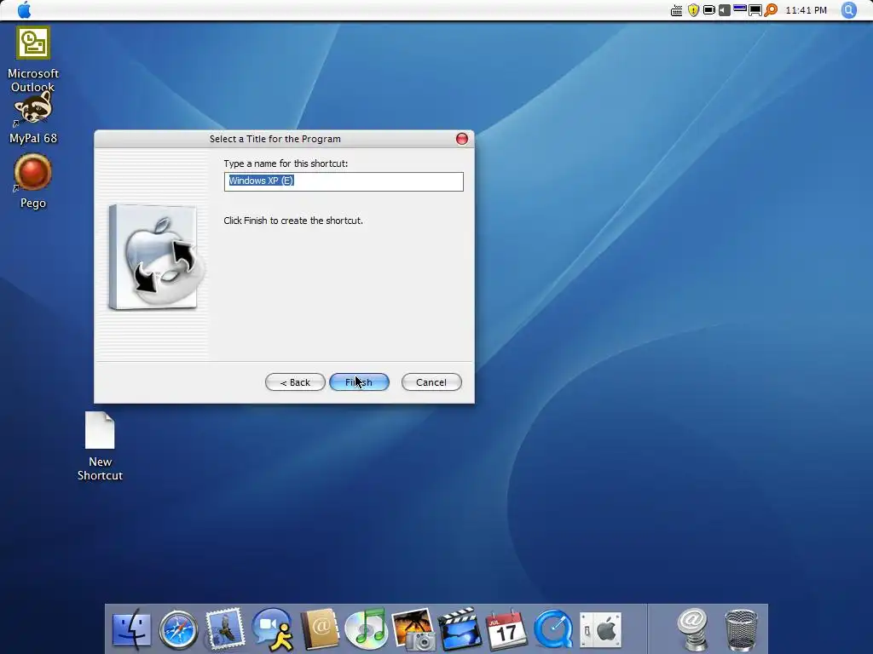The height and width of the screenshot is (654, 873).
Task: Open the @ spring website icon in dock
Action: coord(692,629)
